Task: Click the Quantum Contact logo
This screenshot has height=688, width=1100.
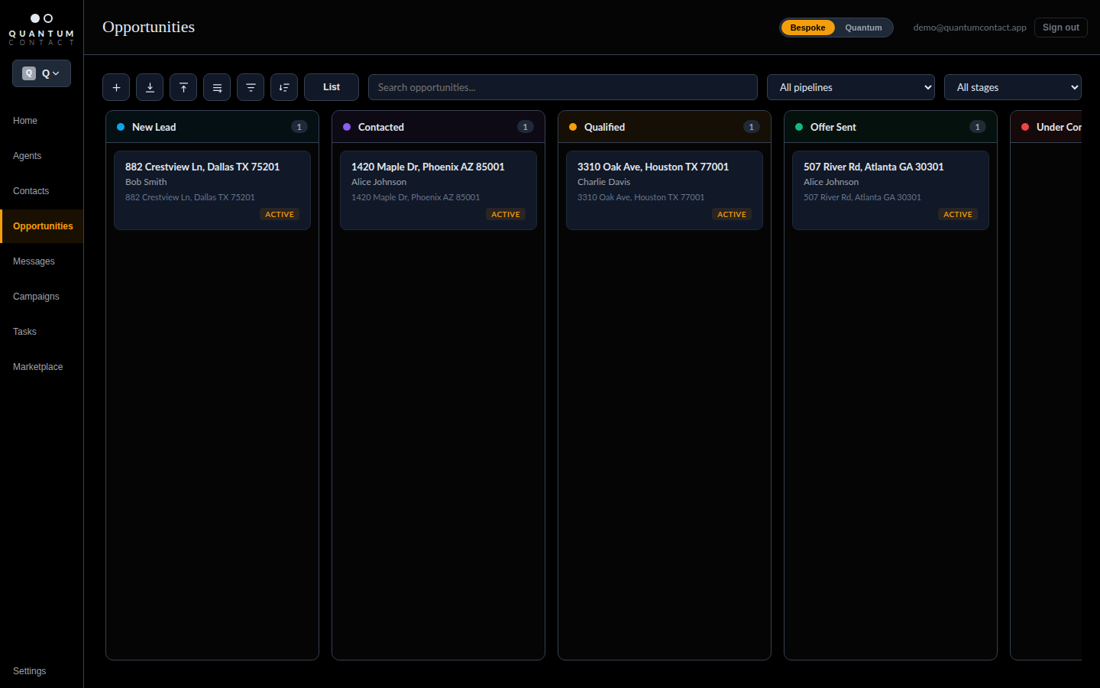Action: point(41,29)
